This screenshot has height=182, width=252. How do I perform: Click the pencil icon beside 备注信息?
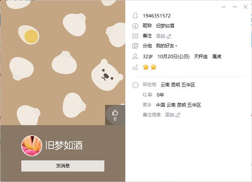(178, 115)
